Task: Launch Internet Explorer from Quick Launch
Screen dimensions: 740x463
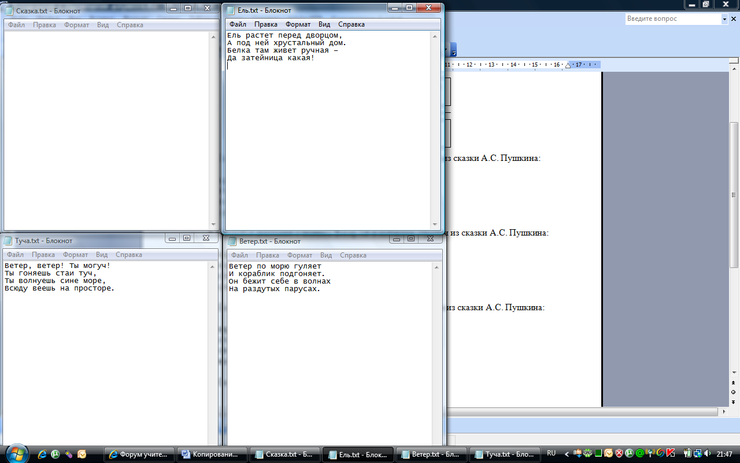Action: click(42, 454)
